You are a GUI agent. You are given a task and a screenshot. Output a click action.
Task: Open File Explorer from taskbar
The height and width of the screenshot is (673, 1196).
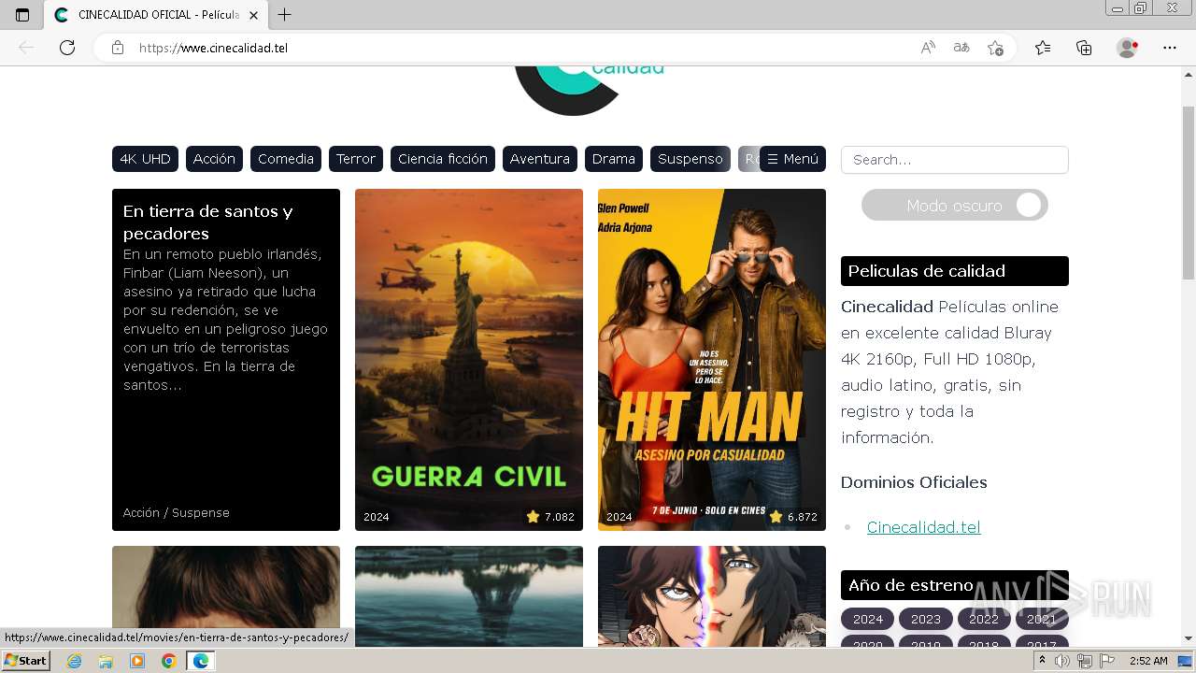click(x=106, y=661)
